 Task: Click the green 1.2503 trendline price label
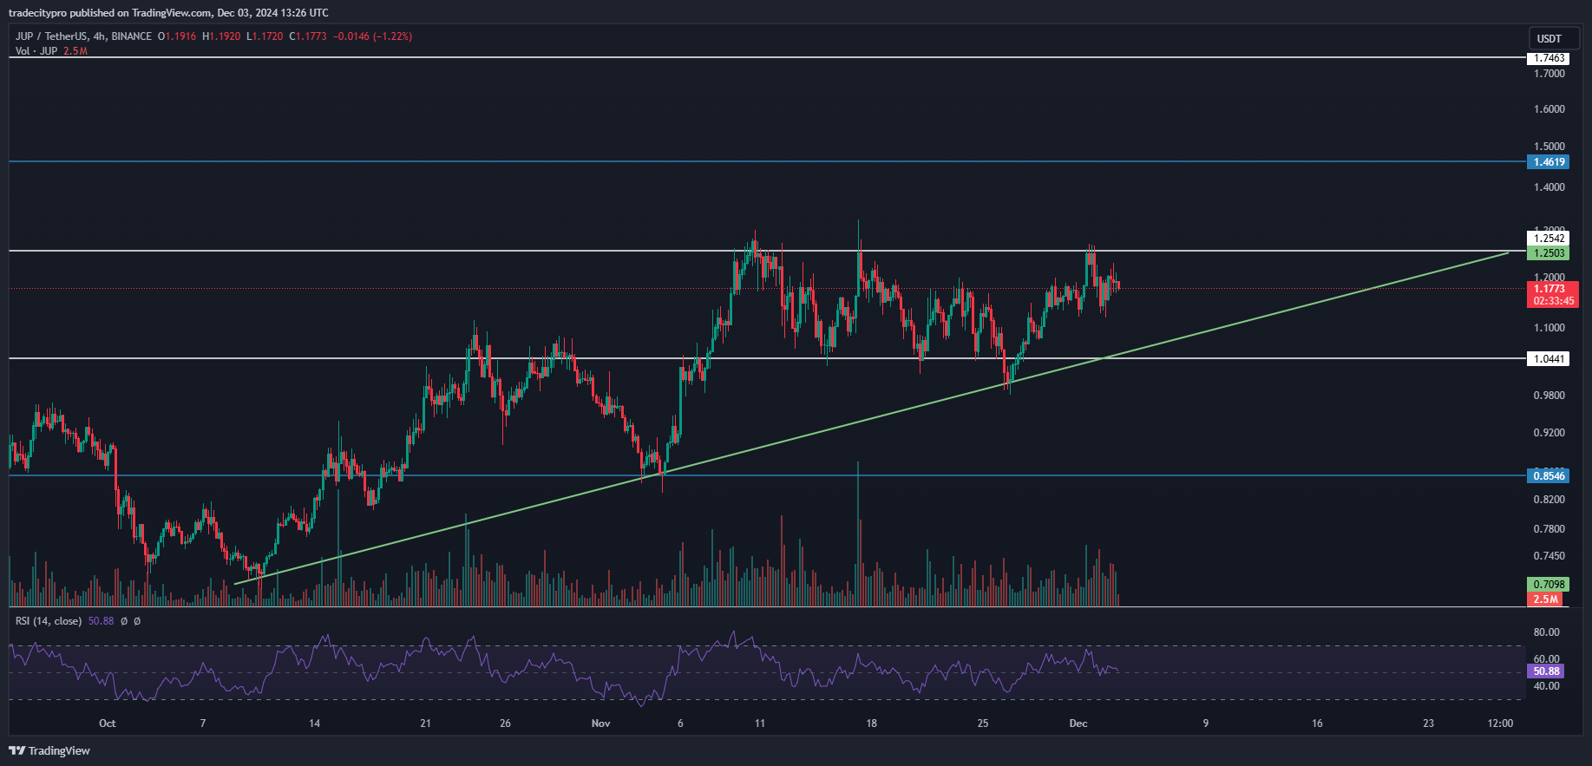point(1549,253)
